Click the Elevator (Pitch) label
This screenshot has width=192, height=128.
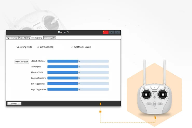[x=37, y=72]
